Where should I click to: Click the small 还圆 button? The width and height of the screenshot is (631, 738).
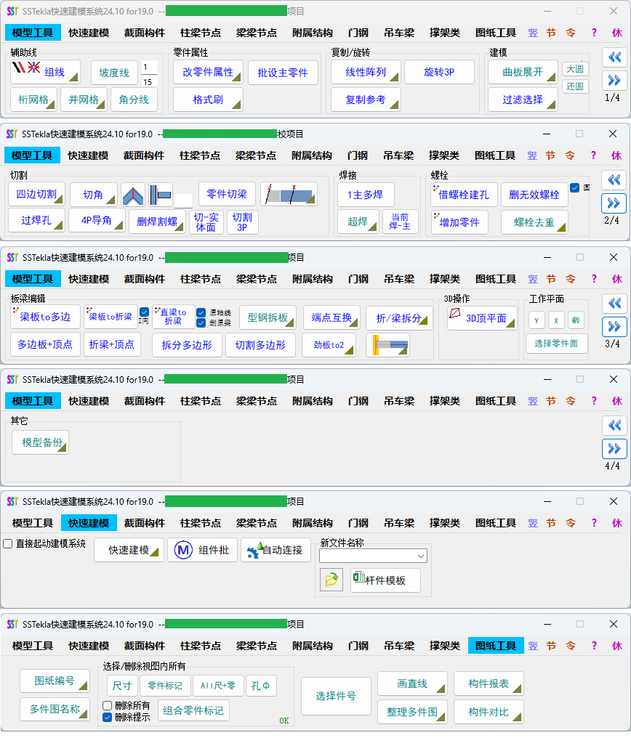tap(575, 86)
